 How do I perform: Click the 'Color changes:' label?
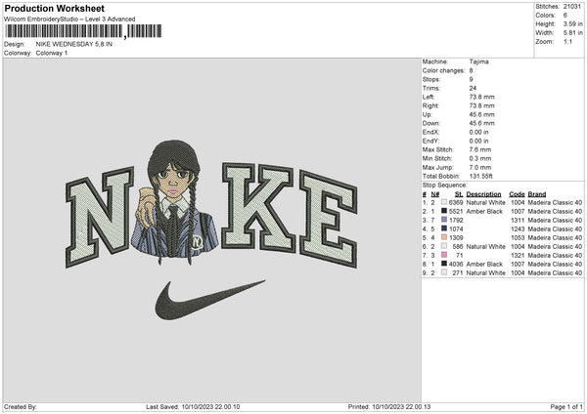[443, 70]
